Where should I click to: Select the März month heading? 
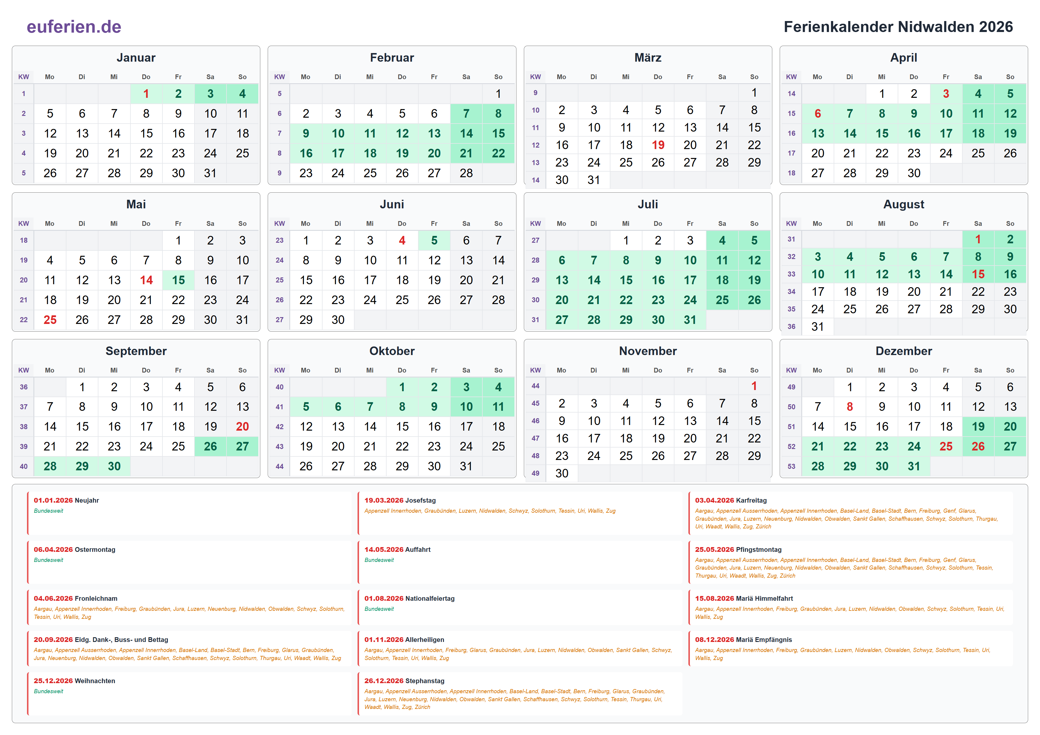coord(648,57)
